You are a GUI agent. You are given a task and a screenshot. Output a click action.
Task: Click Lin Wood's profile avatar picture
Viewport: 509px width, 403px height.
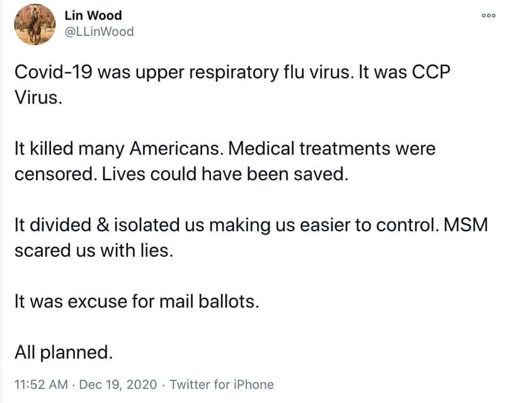click(x=35, y=25)
